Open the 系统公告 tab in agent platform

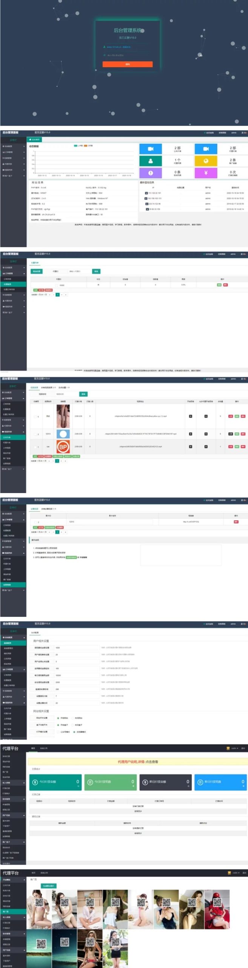coord(43,748)
